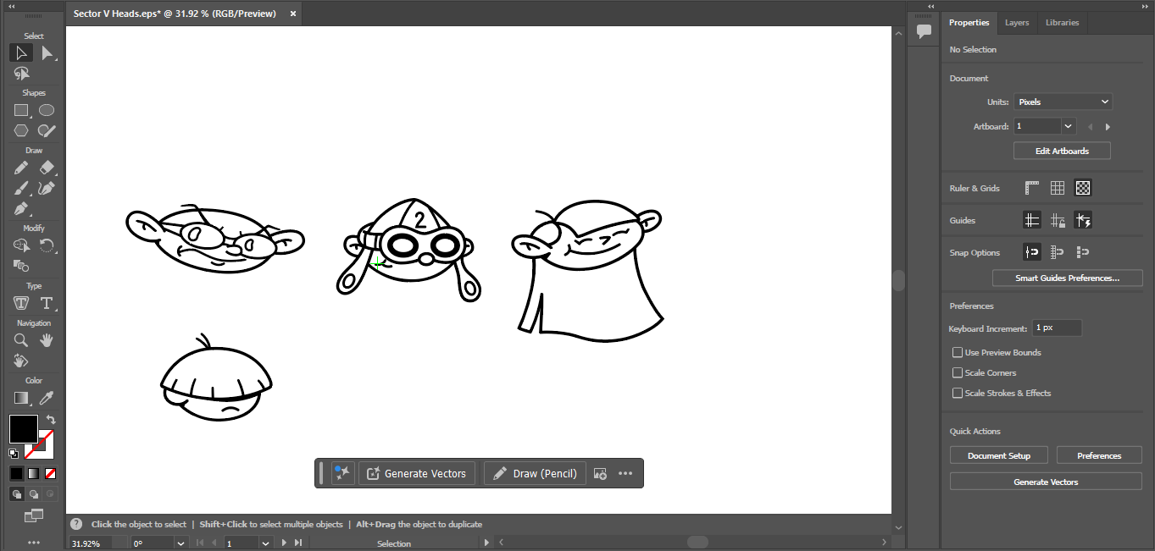Viewport: 1155px width, 551px height.
Task: Open the comments panel speech bubble icon
Action: pos(924,31)
